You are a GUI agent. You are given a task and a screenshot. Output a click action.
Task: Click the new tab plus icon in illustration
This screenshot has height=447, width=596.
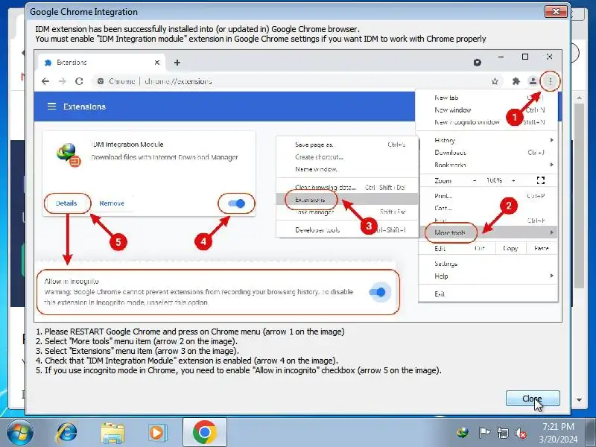pos(177,63)
